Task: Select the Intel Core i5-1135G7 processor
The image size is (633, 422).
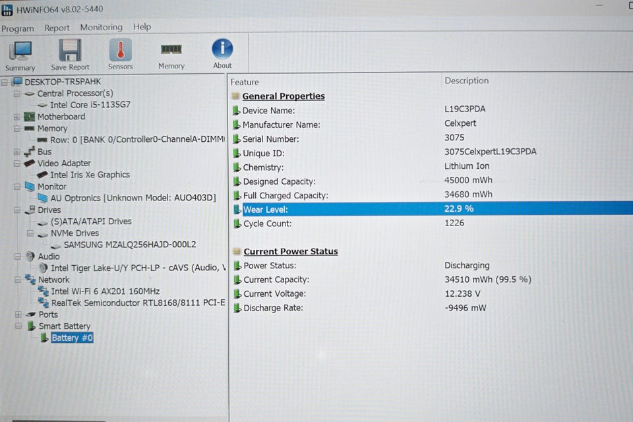Action: (90, 105)
